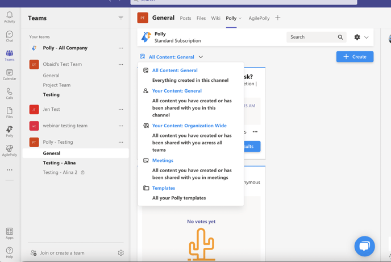Select the Polly - All Company team
The height and width of the screenshot is (262, 391).
pyautogui.click(x=65, y=48)
